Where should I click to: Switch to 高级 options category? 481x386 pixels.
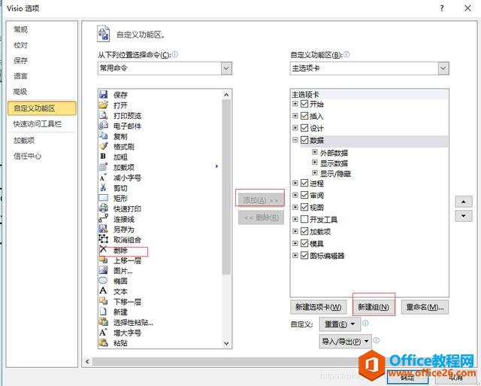[x=20, y=92]
